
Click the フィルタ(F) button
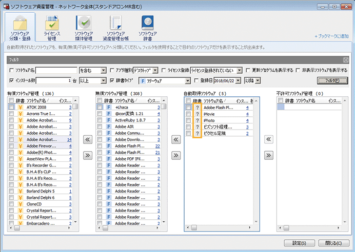[x=332, y=81]
